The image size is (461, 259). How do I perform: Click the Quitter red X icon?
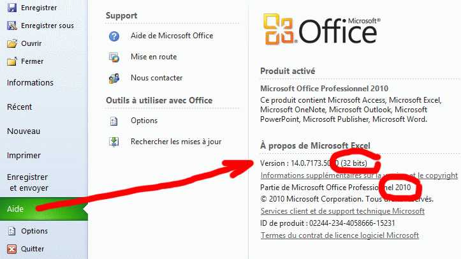(x=11, y=249)
